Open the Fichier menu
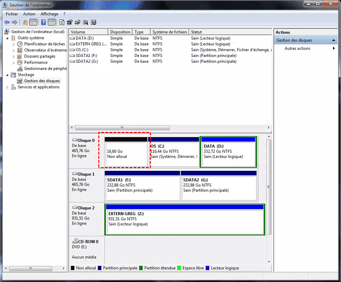This screenshot has width=341, height=282. point(12,14)
